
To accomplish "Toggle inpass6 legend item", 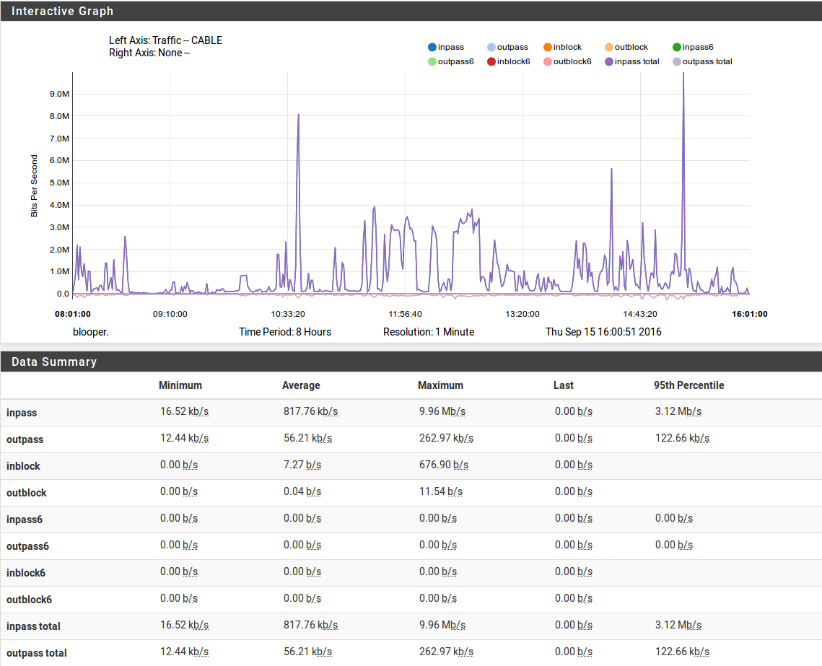I will point(677,48).
